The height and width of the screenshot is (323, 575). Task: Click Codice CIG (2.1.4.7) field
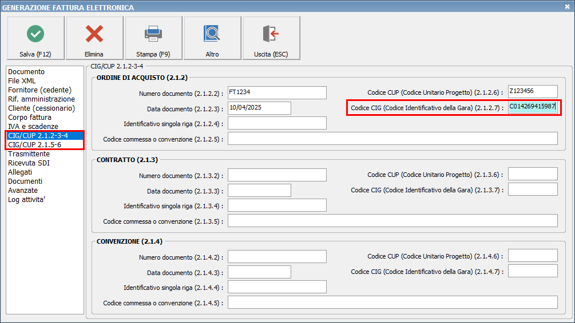(533, 270)
